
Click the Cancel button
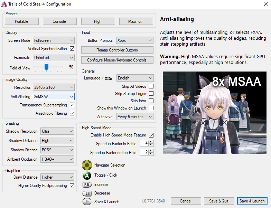pos(186,201)
